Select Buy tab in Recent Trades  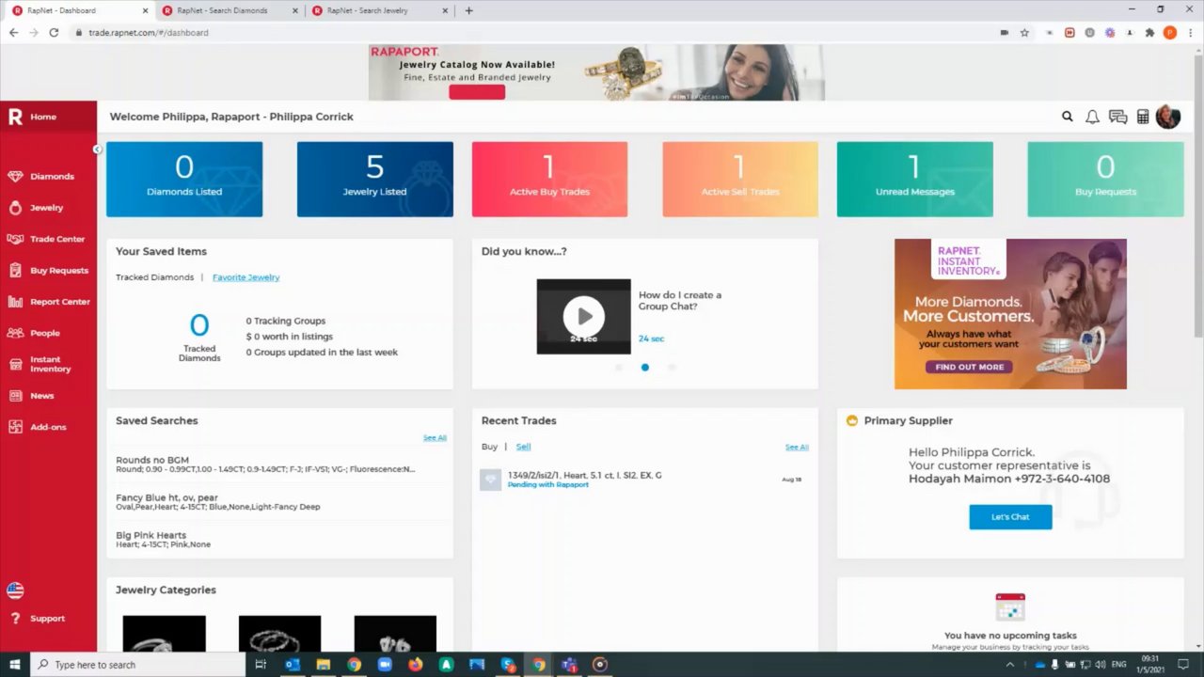(489, 447)
